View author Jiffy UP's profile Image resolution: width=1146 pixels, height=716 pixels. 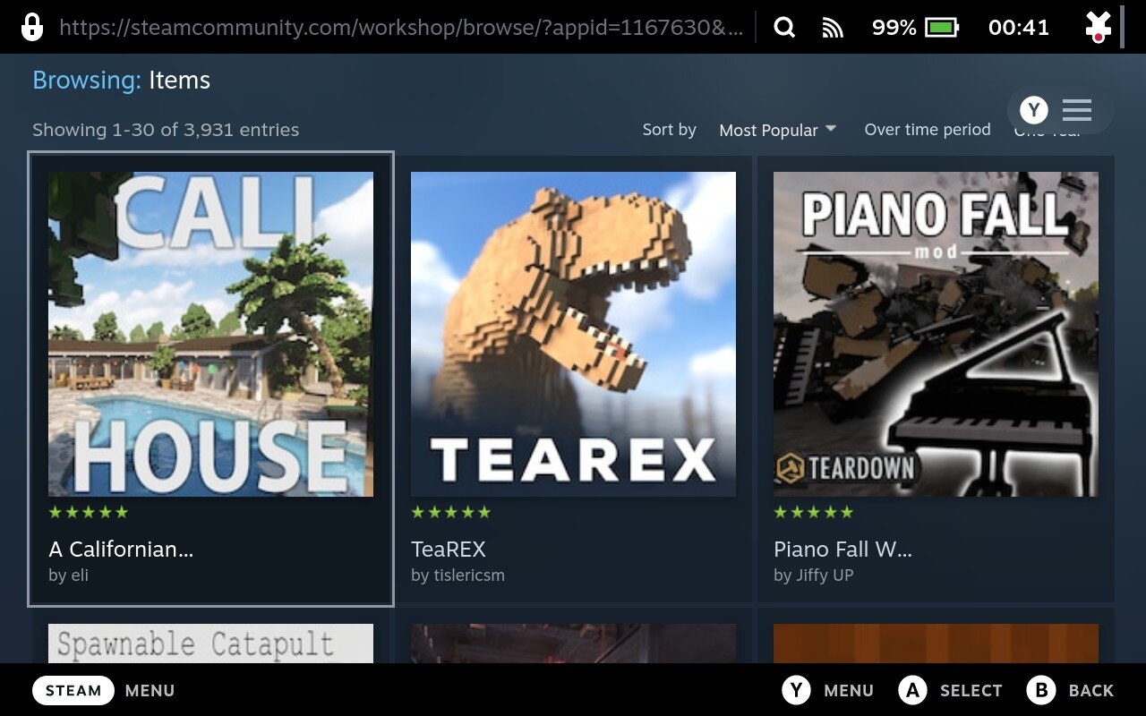pyautogui.click(x=813, y=575)
